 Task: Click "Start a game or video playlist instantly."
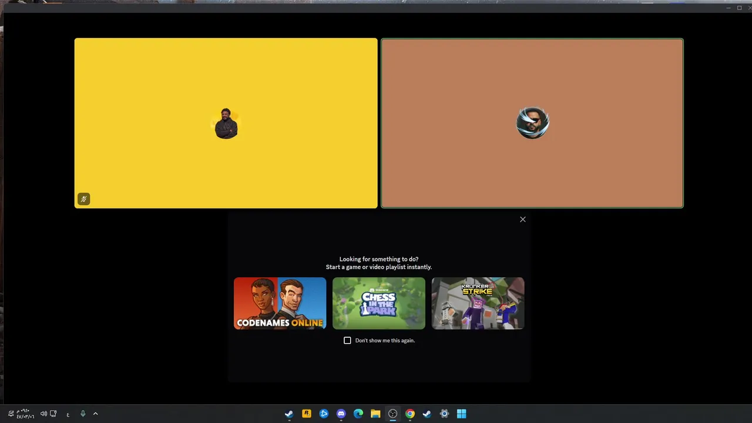coord(379,267)
